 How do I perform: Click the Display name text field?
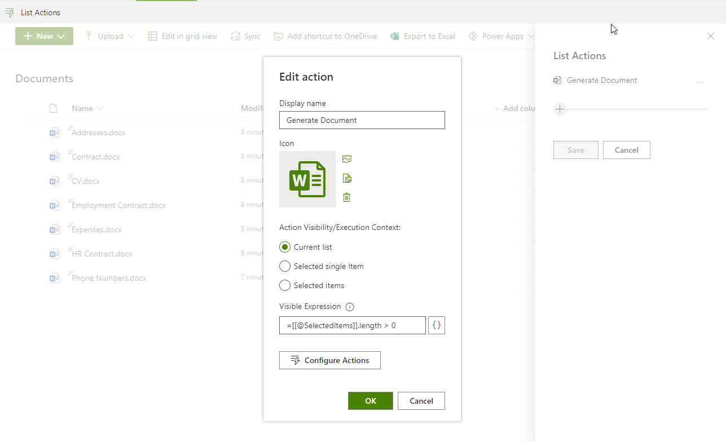362,120
